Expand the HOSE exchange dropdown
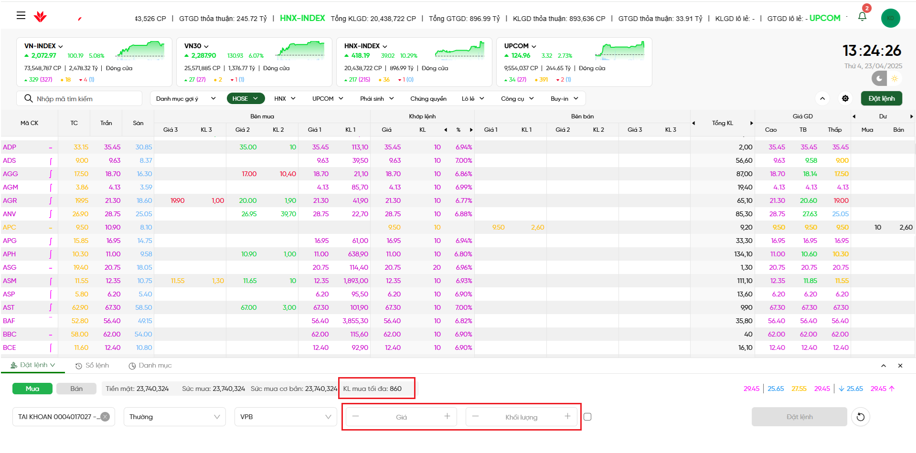 (245, 98)
